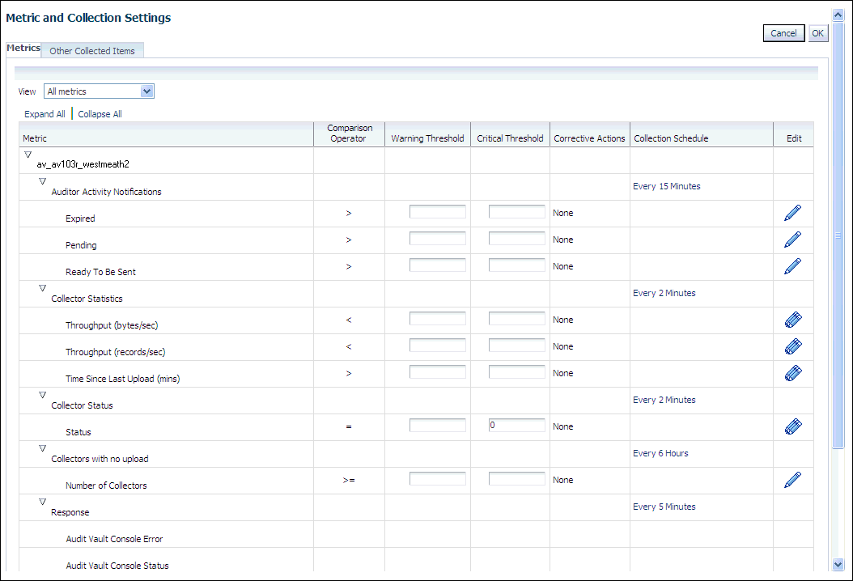Focus Warning Threshold for Time Since Last Upload
Screen dimensions: 853x581
[437, 371]
